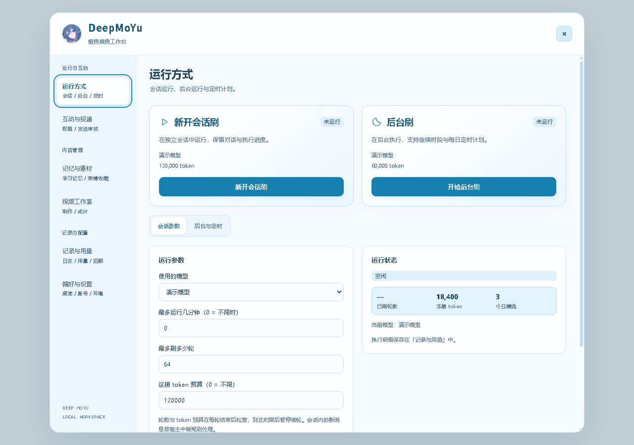Click the 空闲 status bar
Viewport: 634px width, 445px height.
[464, 276]
